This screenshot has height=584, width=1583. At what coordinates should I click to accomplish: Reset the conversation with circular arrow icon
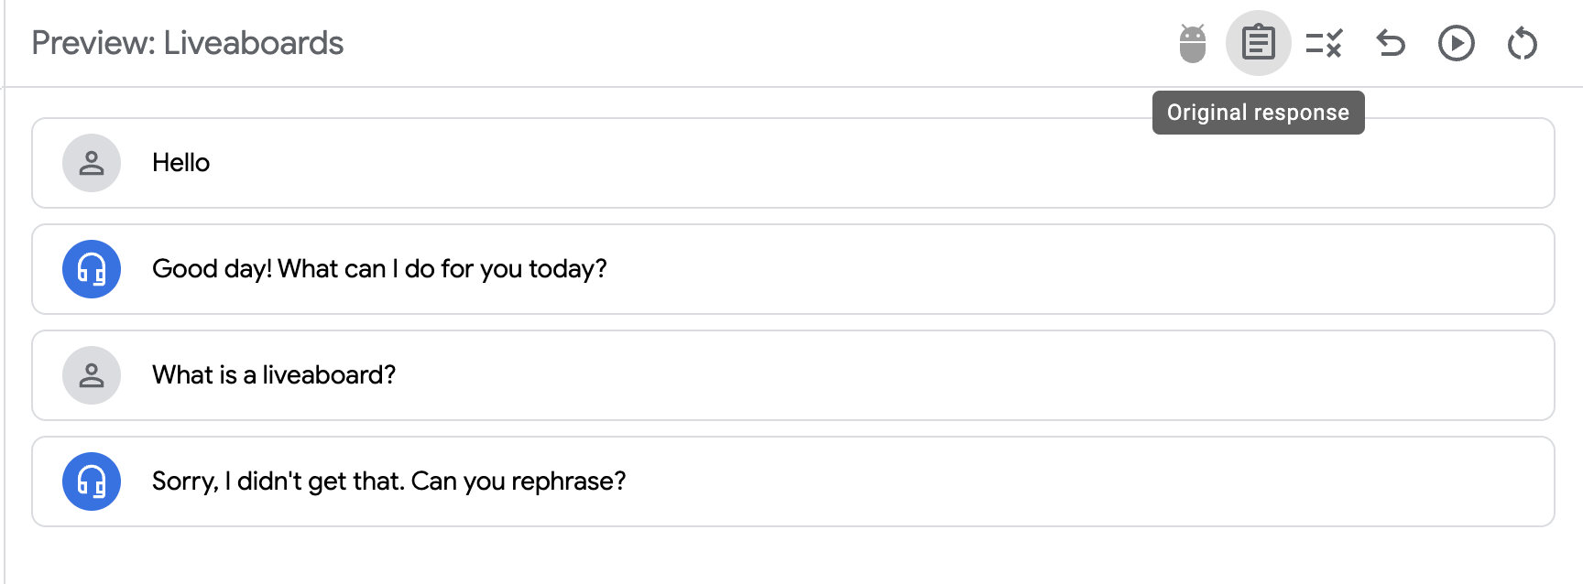click(1522, 43)
